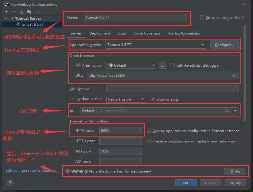Enable with JavaScript debugger checkbox
This screenshot has height=192, width=253.
click(x=173, y=65)
